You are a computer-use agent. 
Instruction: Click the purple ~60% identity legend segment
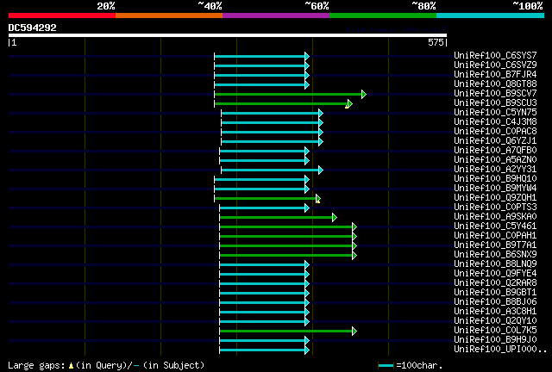coord(276,15)
